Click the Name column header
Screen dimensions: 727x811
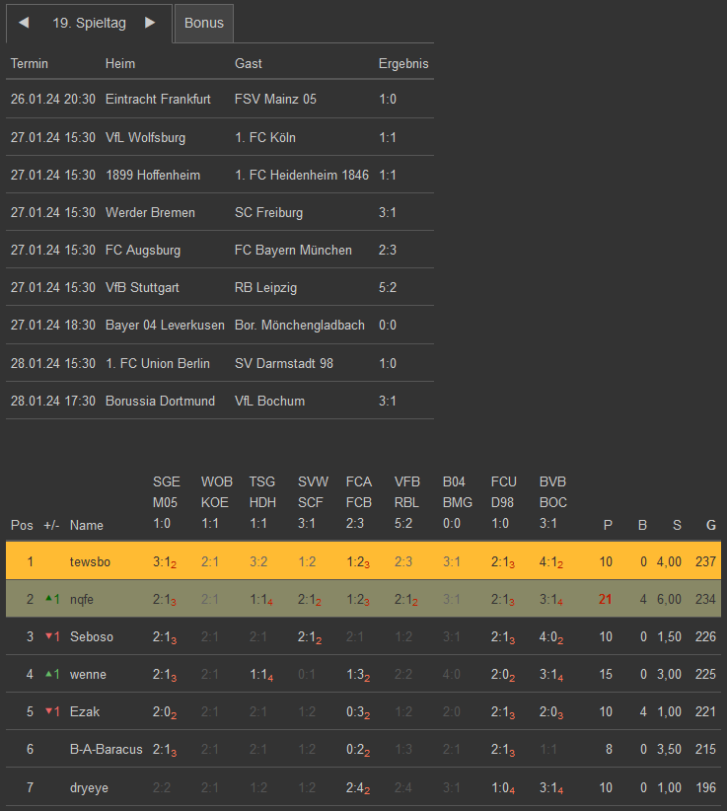click(87, 525)
